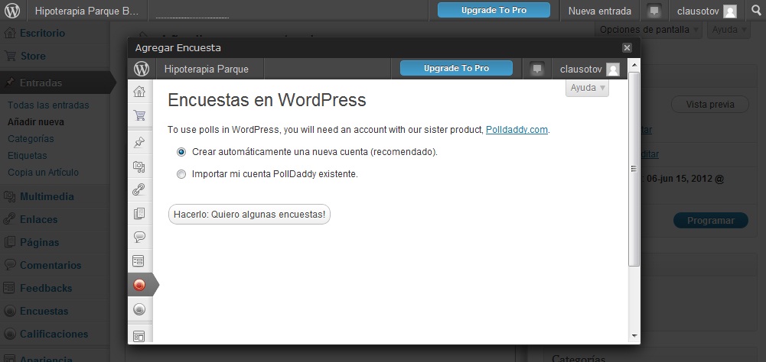
Task: Open the Store cart icon in dialog sidebar
Action: (x=139, y=115)
